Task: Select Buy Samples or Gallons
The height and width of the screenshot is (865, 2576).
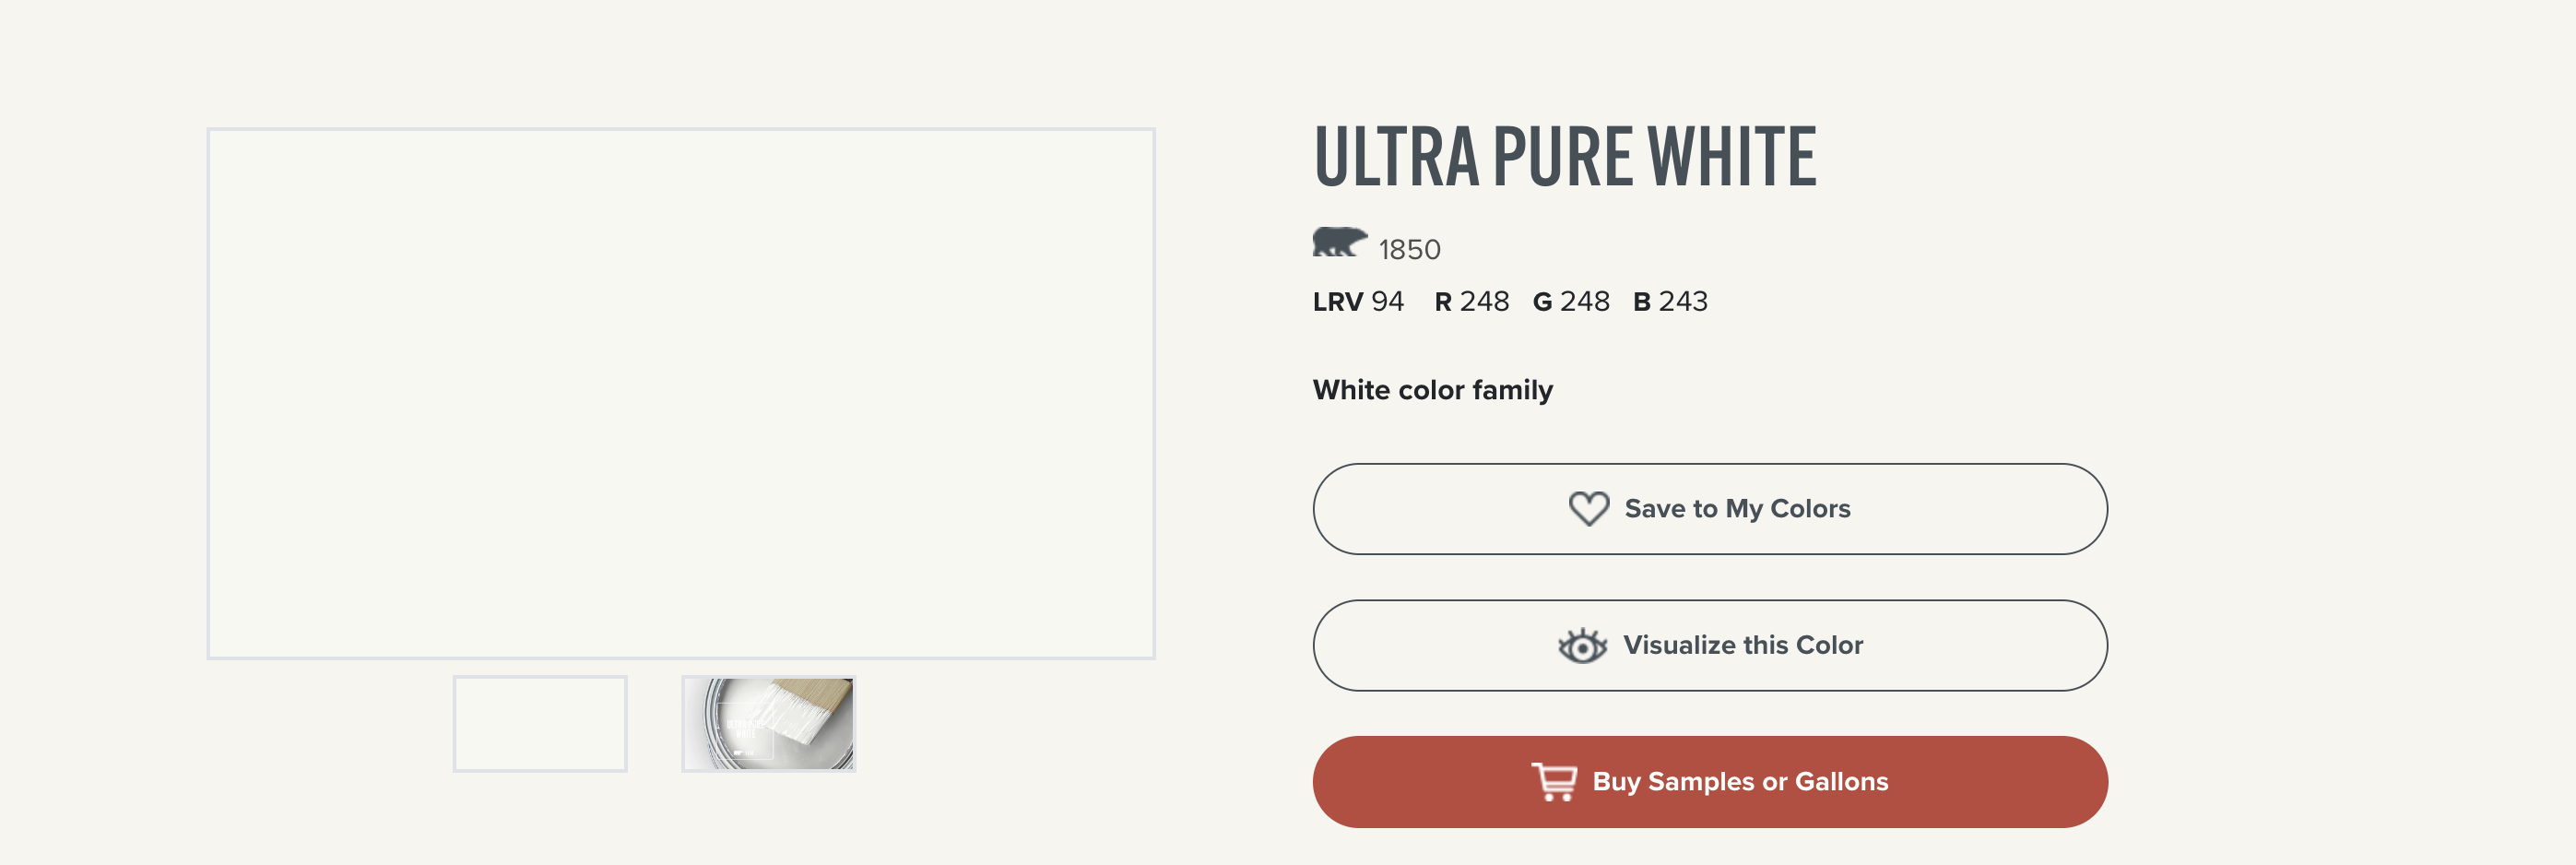Action: point(1710,782)
